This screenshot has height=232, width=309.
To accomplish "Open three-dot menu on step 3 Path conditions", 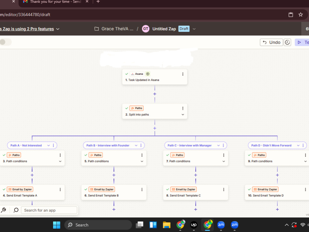I will click(x=60, y=155).
